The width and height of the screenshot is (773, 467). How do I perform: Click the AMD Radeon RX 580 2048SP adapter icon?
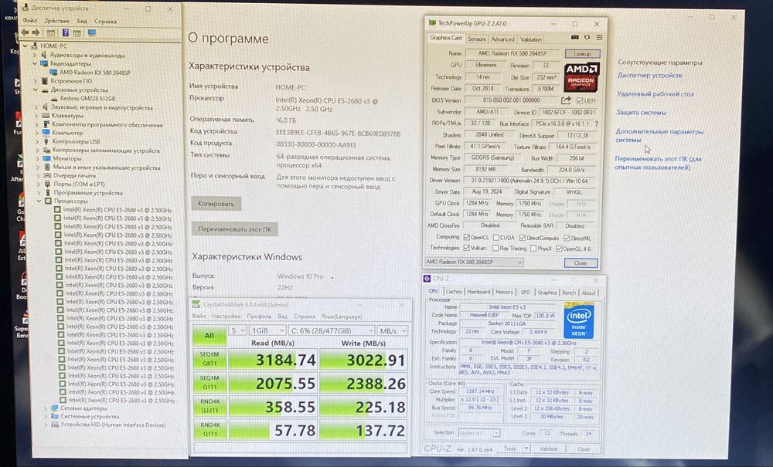point(54,73)
